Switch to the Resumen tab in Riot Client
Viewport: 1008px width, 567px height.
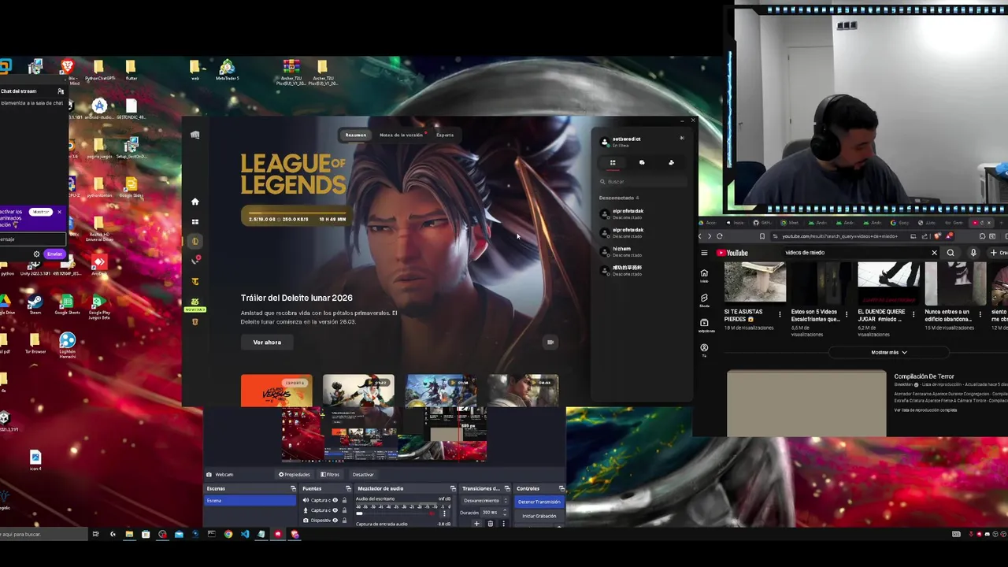(x=356, y=135)
